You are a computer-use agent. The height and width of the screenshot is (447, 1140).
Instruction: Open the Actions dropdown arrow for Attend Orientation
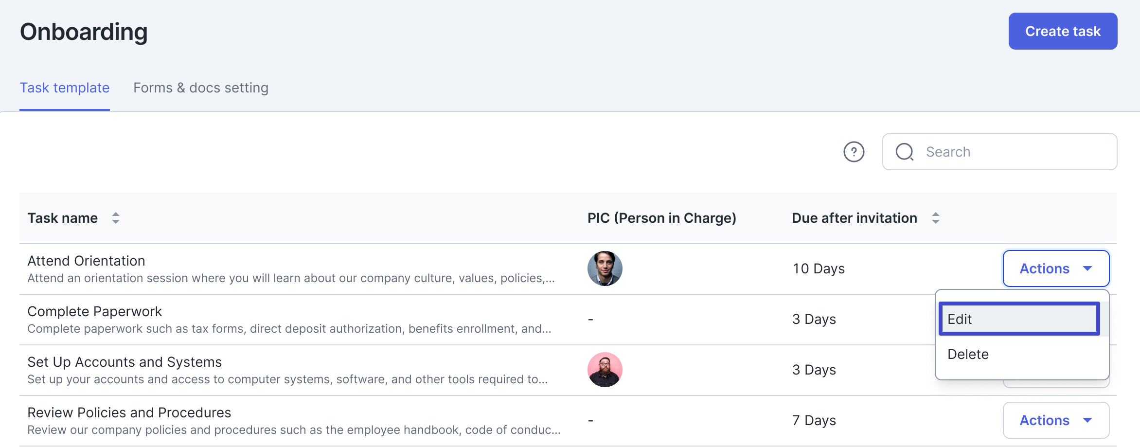1088,268
